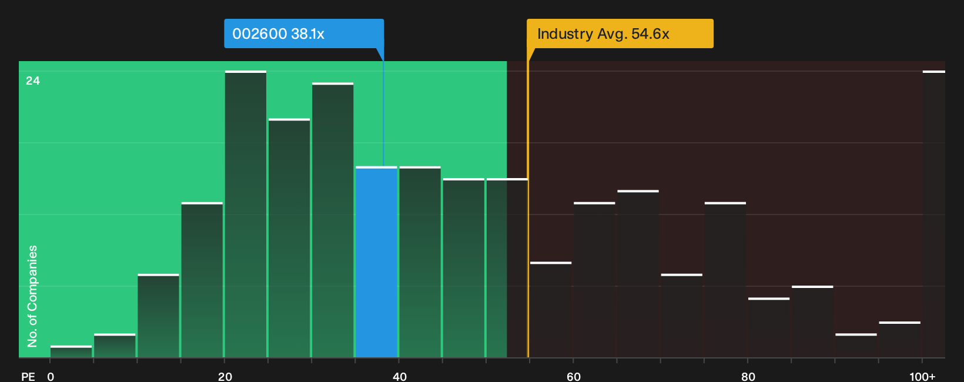964x382 pixels.
Task: Click the 60-65 PE histogram bar
Action: [x=594, y=280]
